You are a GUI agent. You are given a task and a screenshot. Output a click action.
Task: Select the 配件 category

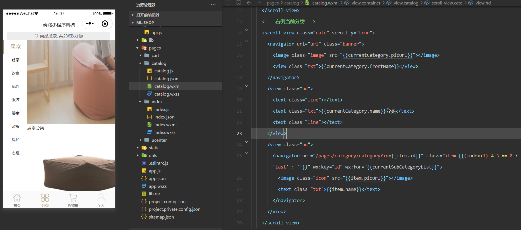pos(15,87)
